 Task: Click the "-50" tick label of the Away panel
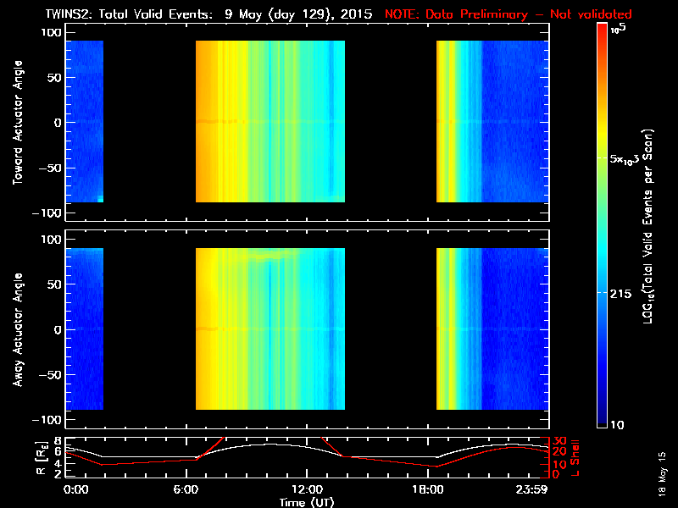(x=50, y=375)
